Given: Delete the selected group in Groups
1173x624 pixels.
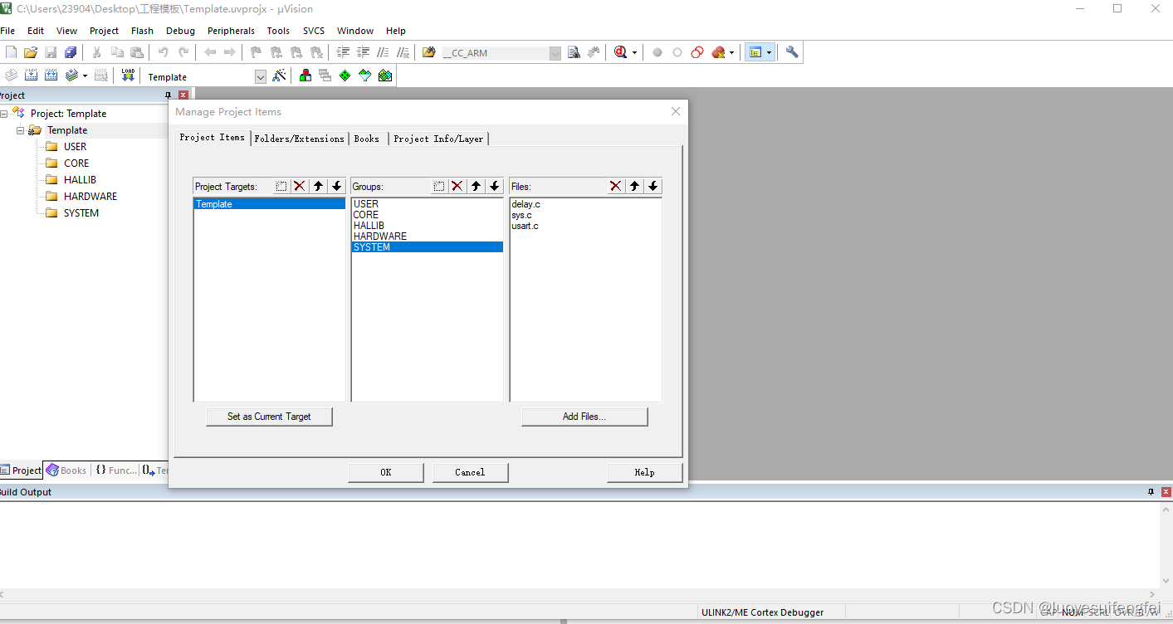Looking at the screenshot, I should (x=457, y=186).
